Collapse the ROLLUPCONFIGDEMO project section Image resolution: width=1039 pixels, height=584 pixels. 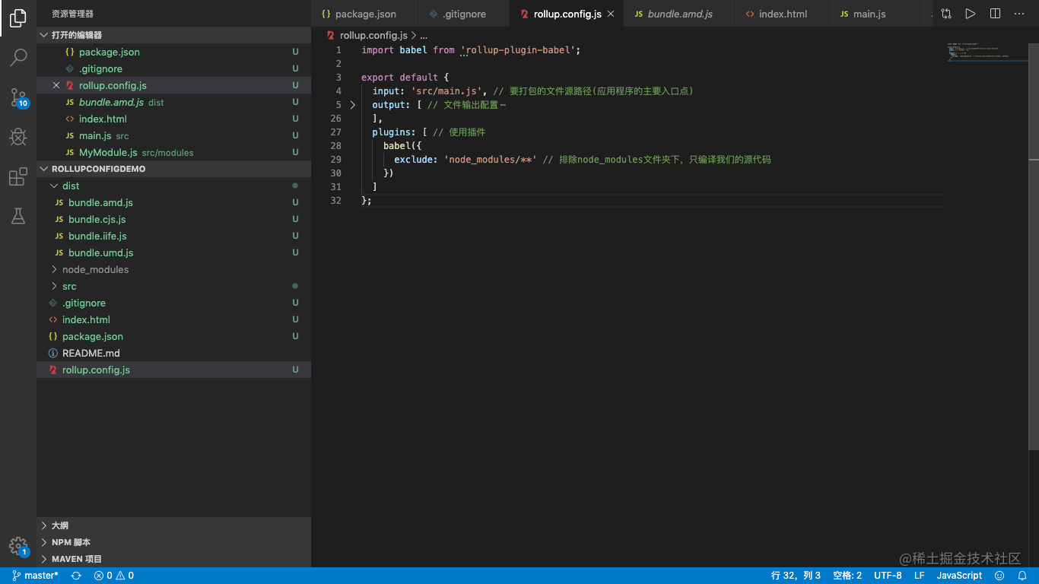[x=173, y=169]
